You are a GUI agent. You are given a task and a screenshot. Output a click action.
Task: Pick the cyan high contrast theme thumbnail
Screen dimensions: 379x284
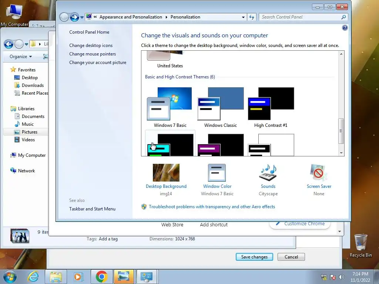[x=170, y=145]
